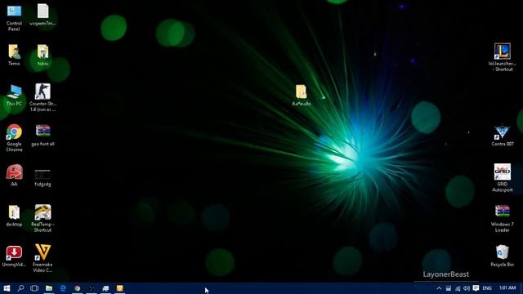Viewport: 523px width, 294px height.
Task: Switch to Chrome in the taskbar
Action: pos(78,288)
